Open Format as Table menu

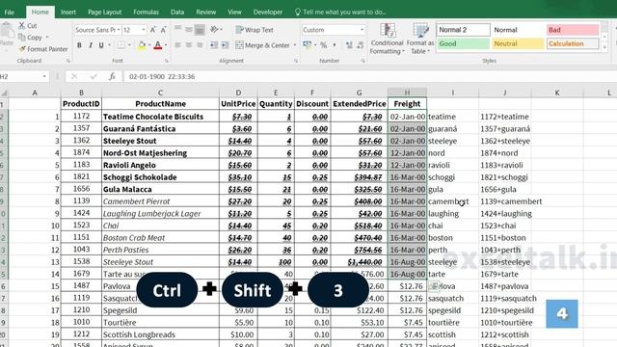click(420, 39)
